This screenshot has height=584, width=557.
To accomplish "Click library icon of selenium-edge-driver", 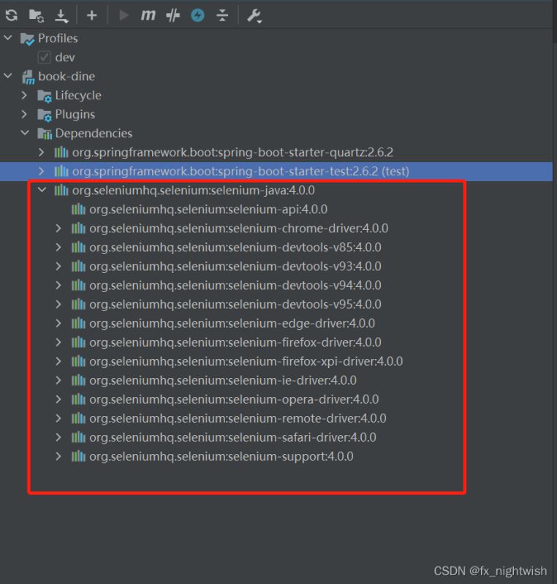I will pos(78,323).
